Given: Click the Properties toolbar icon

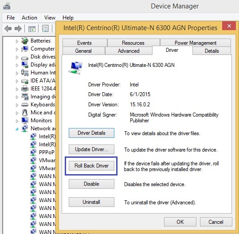Looking at the screenshot, I should 45,28.
